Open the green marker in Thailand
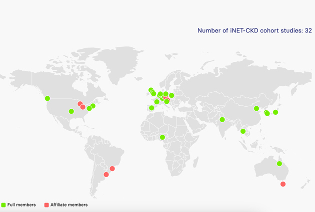 coord(243,131)
